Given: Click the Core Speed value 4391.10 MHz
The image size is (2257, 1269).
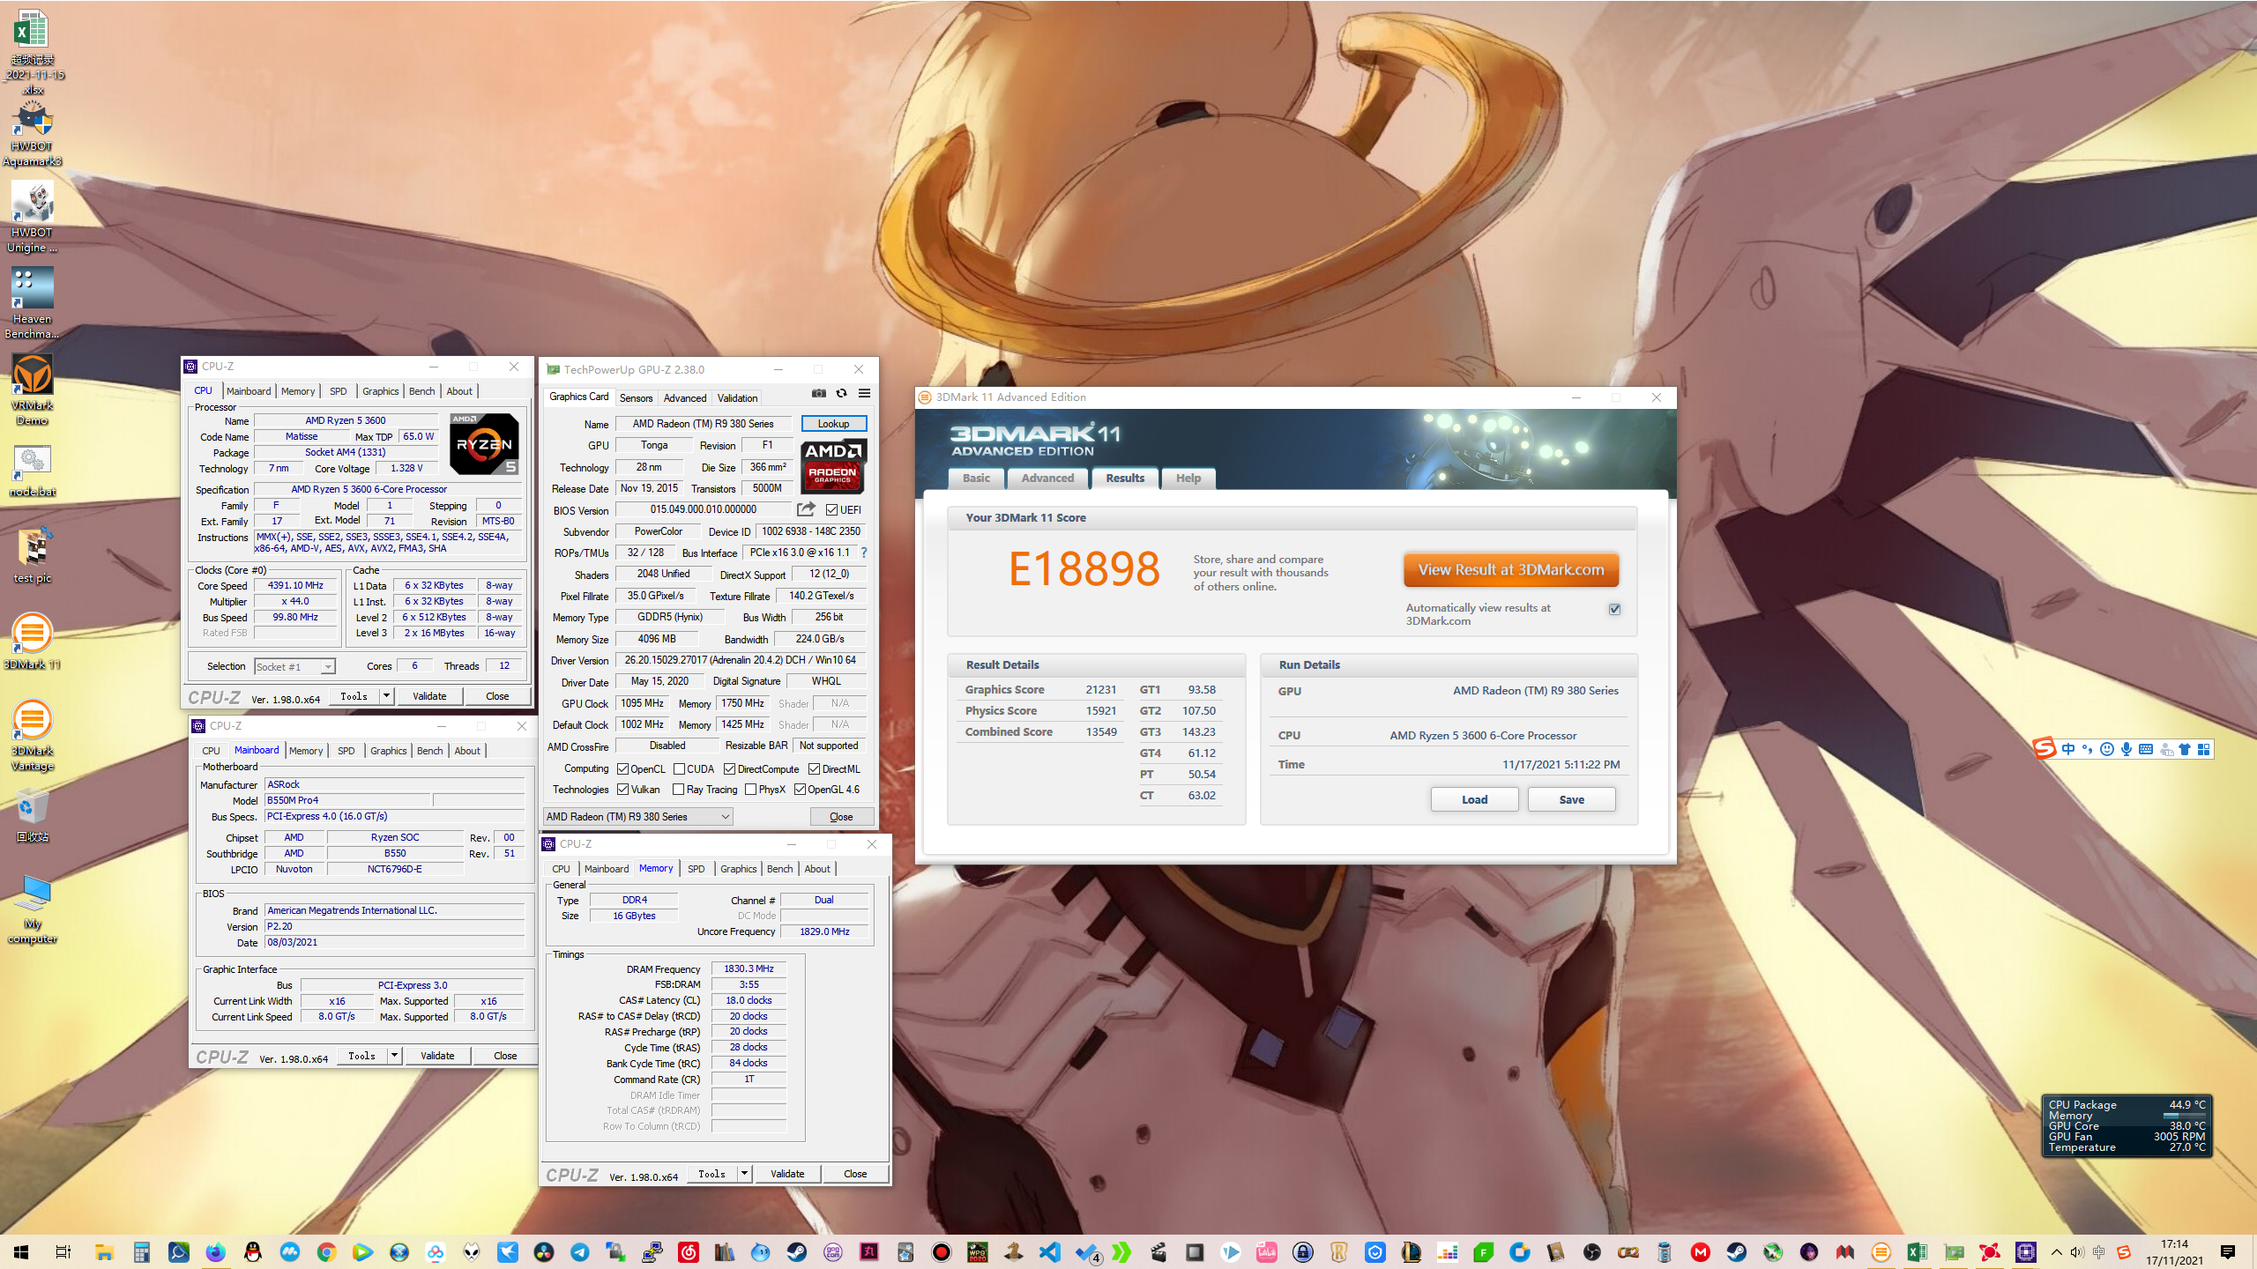Looking at the screenshot, I should 295,585.
